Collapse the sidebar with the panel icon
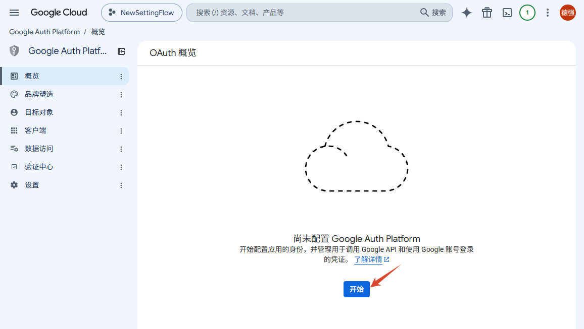584x329 pixels. tap(121, 51)
